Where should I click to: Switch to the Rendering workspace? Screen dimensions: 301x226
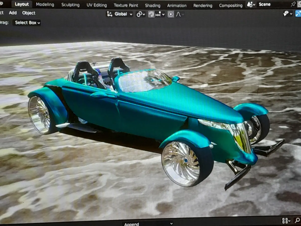pyautogui.click(x=203, y=6)
